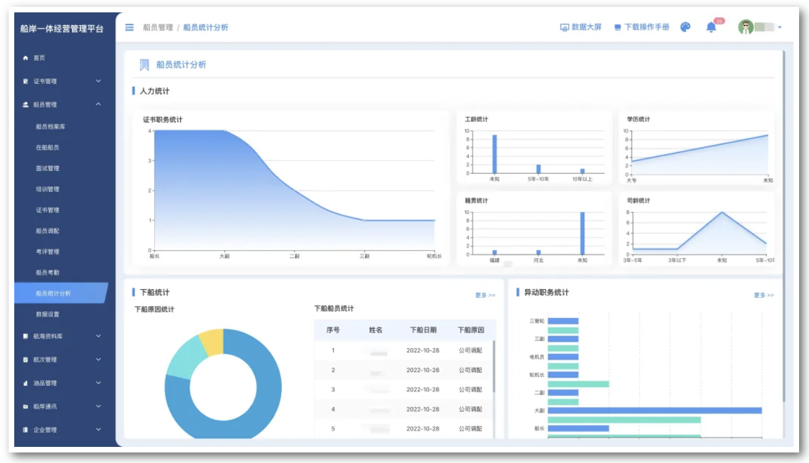Viewport: 809px width, 463px height.
Task: Click 更多 >> link in 异动职务统计
Action: (x=764, y=295)
